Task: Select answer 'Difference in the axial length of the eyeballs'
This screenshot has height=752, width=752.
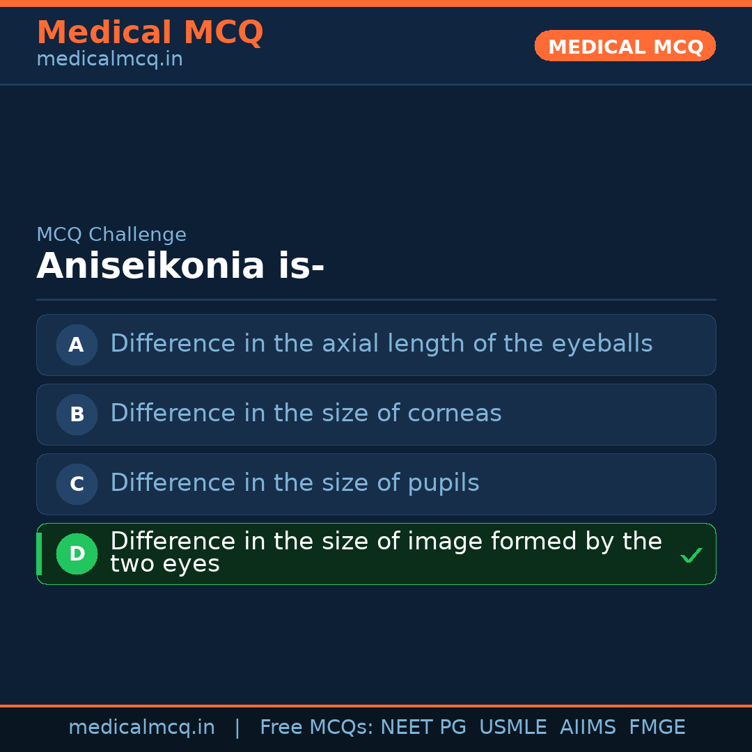Action: 381,344
